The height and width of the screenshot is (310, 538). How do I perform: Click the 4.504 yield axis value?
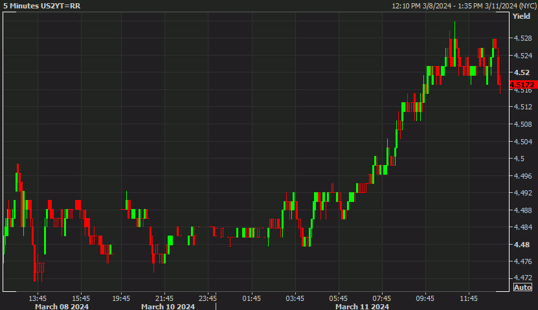point(522,141)
